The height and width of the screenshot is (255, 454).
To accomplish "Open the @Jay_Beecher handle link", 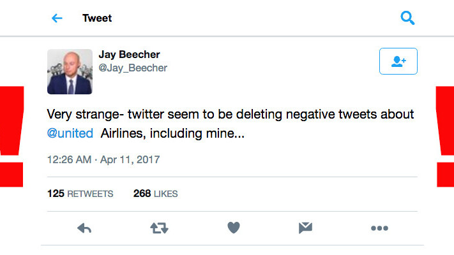I will [133, 68].
